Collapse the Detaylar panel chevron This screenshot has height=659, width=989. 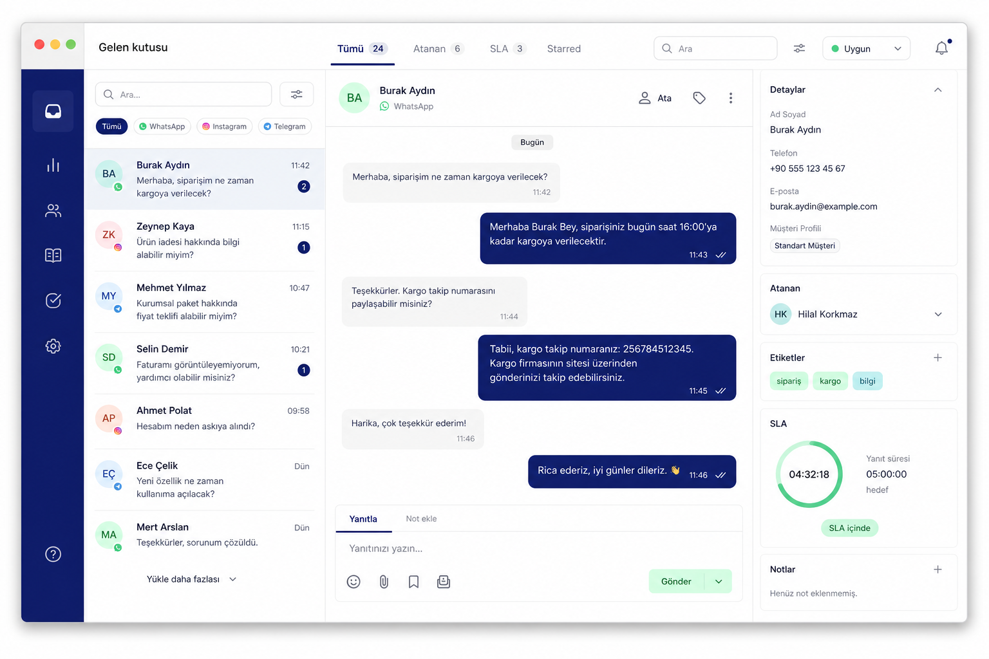point(938,90)
